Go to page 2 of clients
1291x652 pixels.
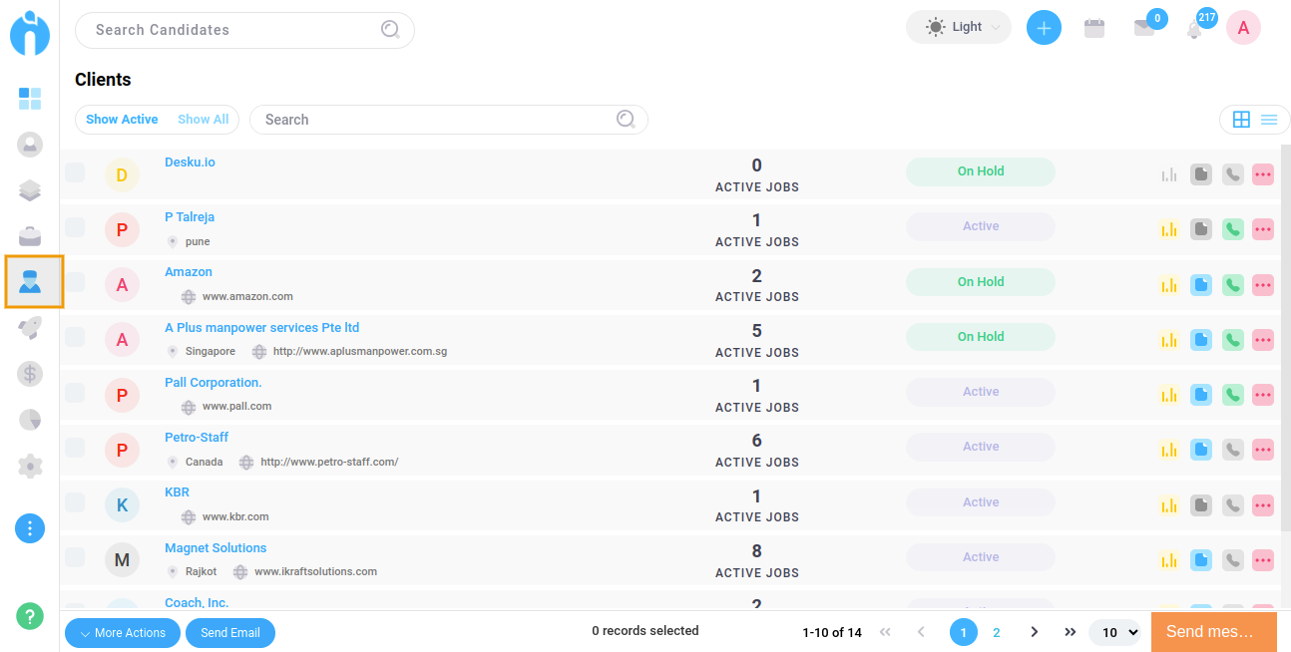pyautogui.click(x=996, y=632)
